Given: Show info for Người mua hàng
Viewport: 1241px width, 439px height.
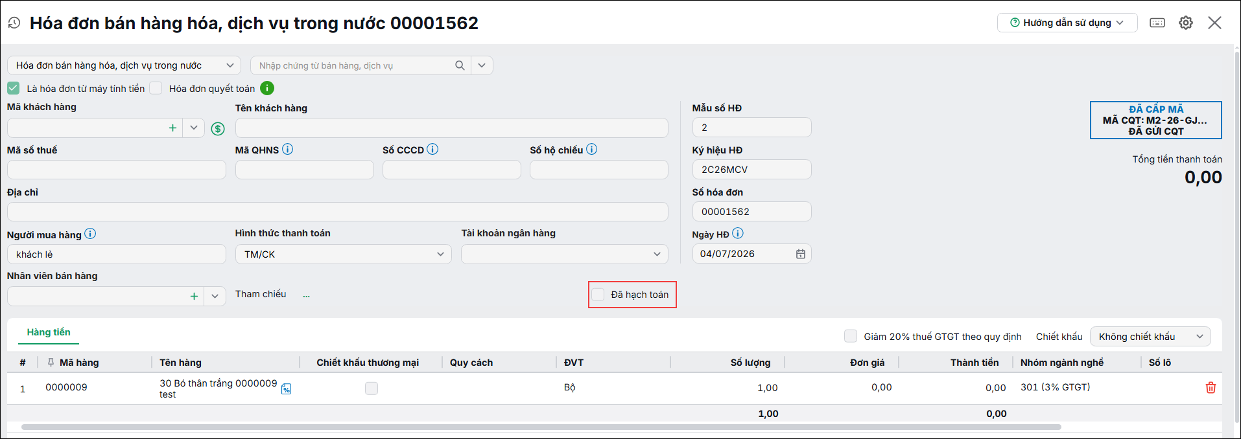Looking at the screenshot, I should [x=90, y=234].
